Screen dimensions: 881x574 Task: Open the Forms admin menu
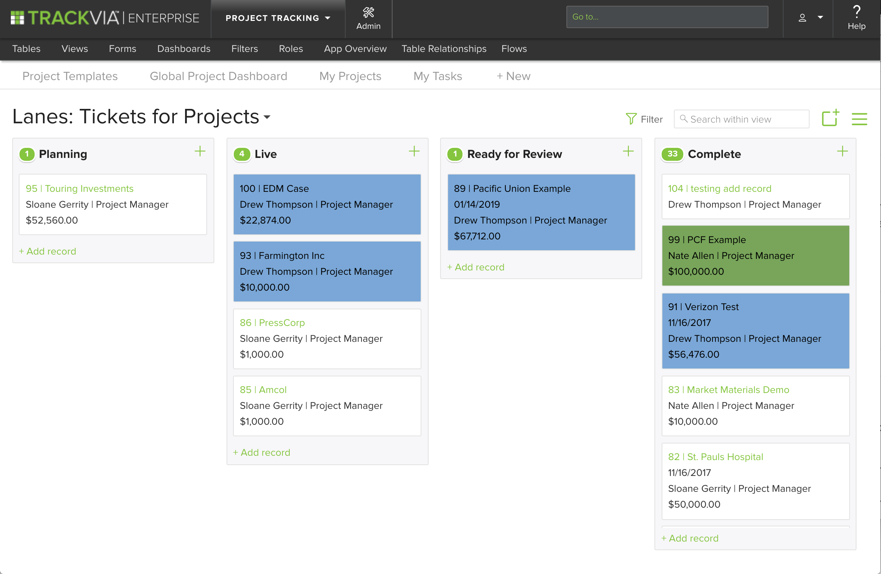coord(123,48)
